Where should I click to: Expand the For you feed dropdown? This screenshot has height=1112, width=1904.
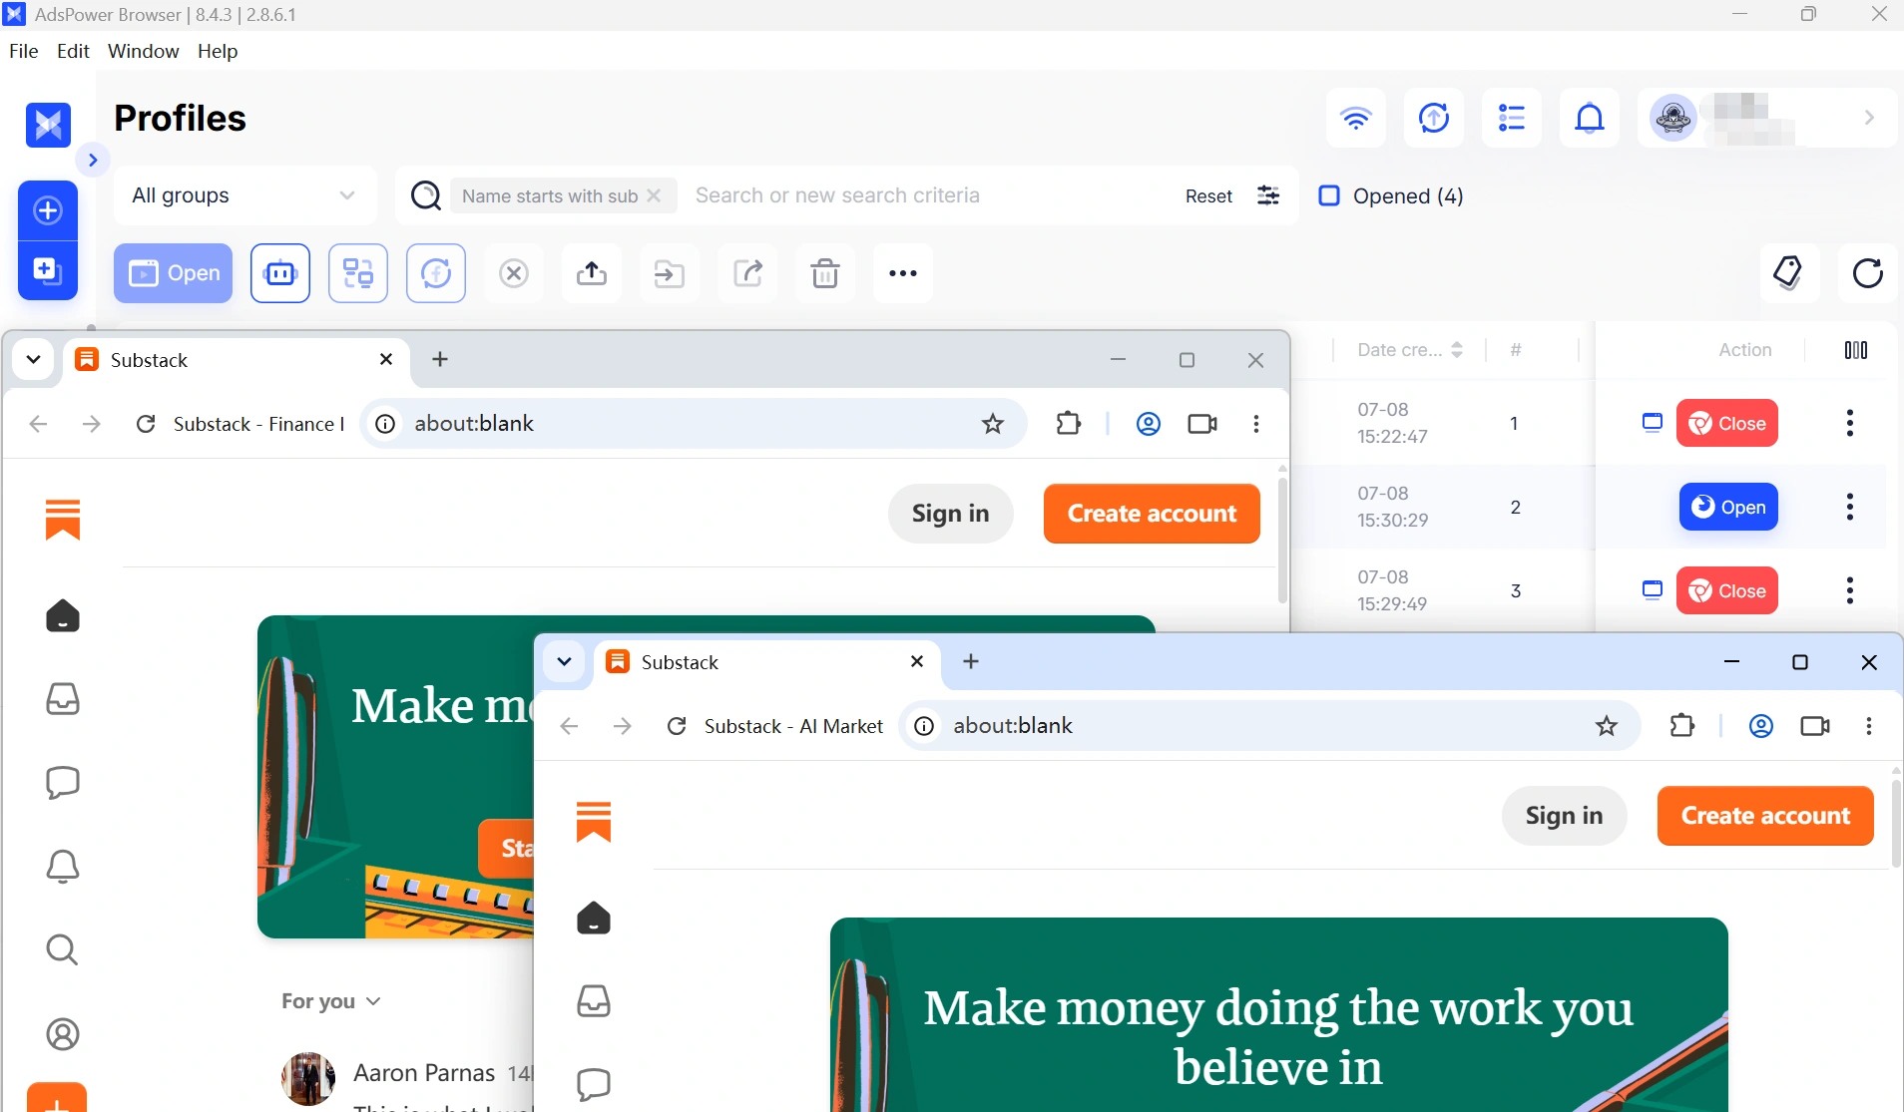click(331, 1001)
